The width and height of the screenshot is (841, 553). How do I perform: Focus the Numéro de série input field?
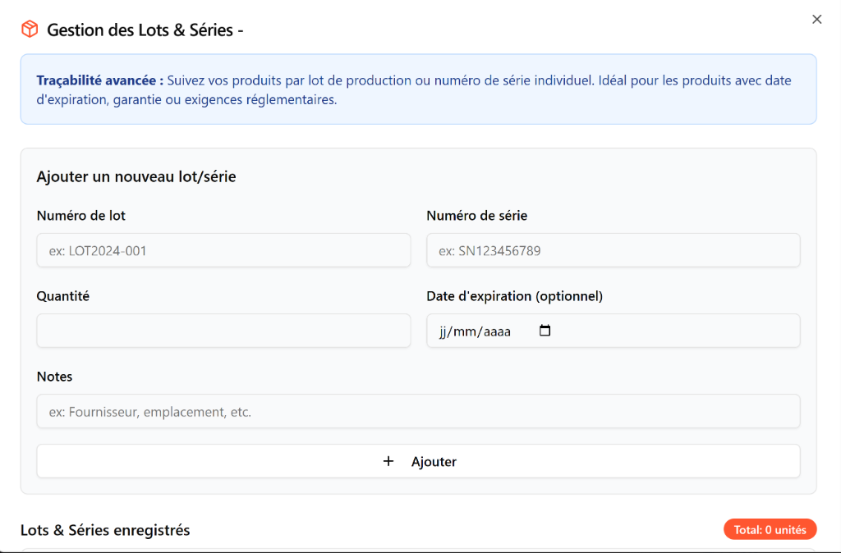613,250
